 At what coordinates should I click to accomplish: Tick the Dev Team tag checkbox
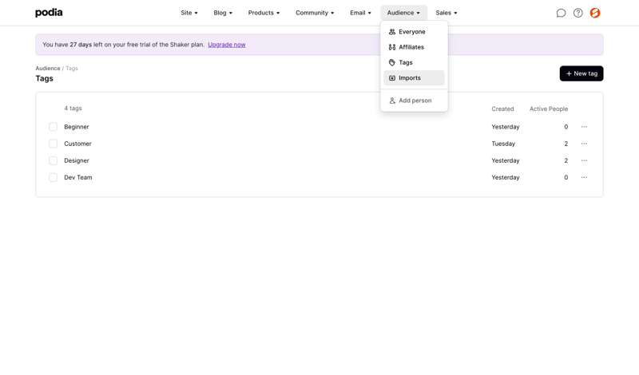pos(53,177)
